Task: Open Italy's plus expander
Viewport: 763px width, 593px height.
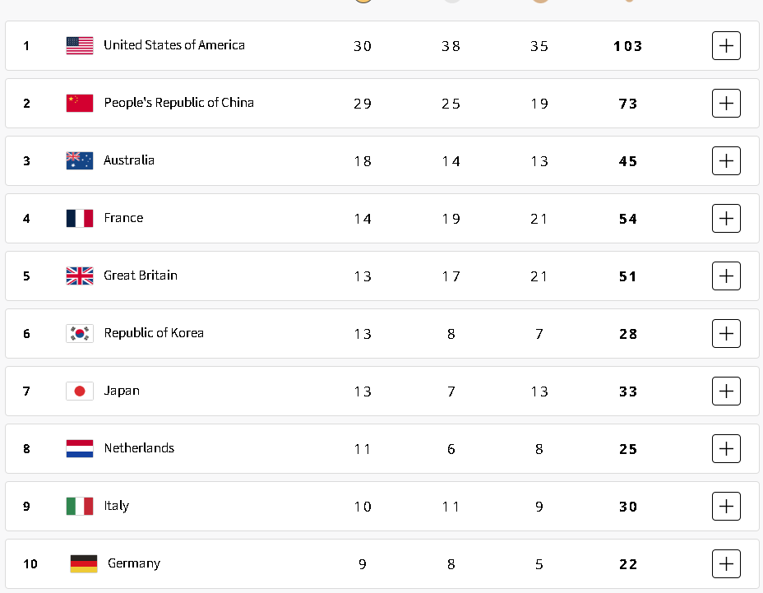Action: [x=726, y=507]
